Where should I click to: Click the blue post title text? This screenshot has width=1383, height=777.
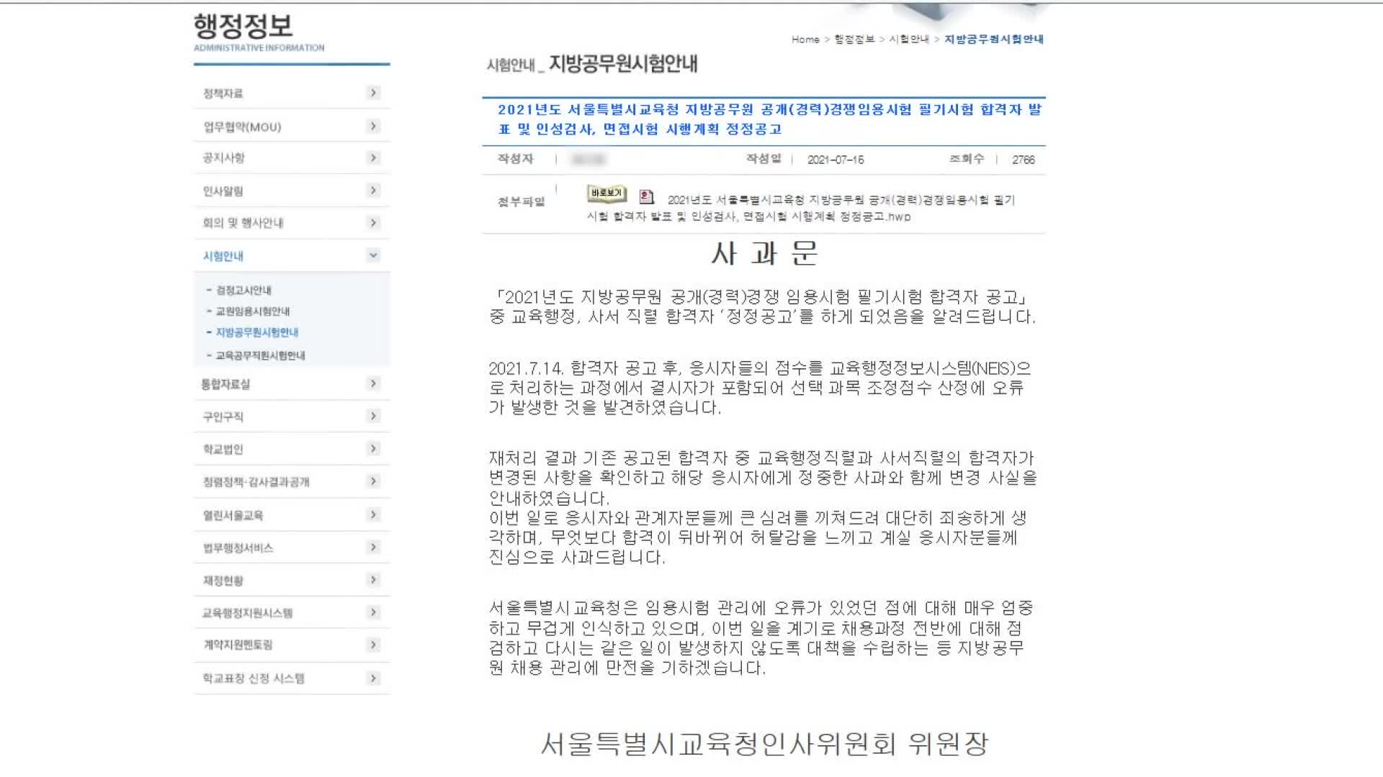click(x=769, y=119)
